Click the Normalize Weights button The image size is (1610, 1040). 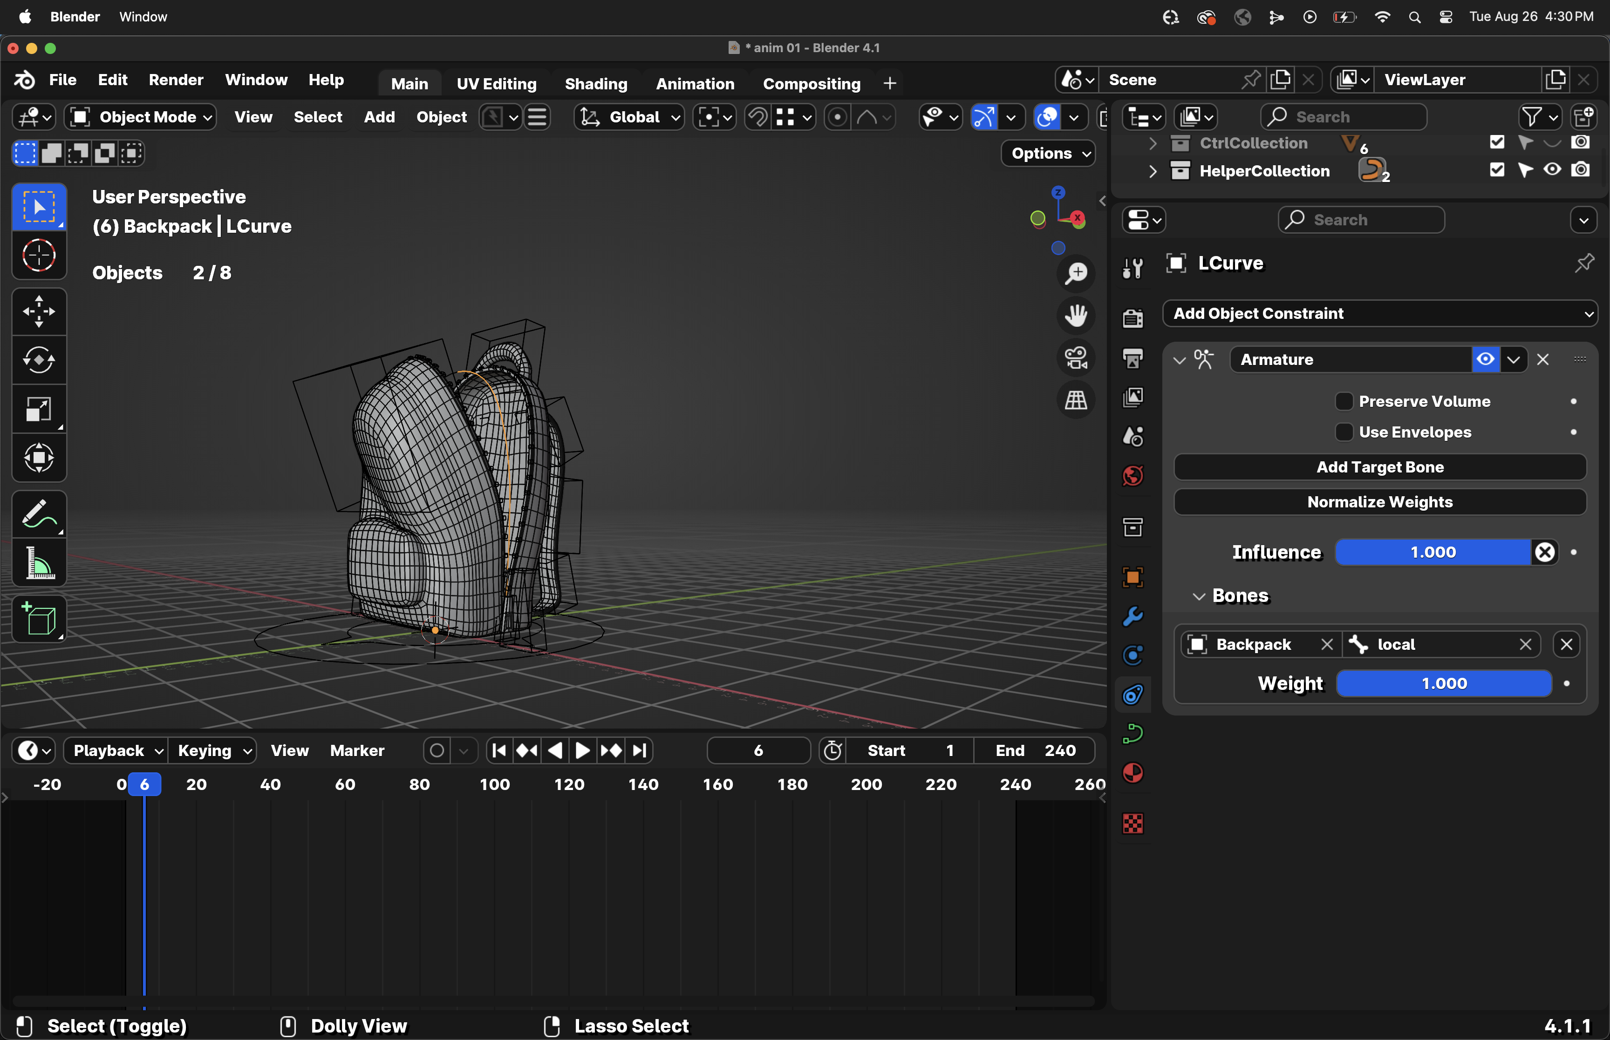1379,502
